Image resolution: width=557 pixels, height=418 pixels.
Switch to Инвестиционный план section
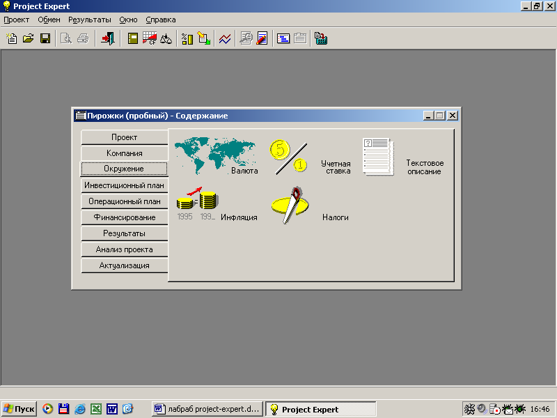[125, 185]
